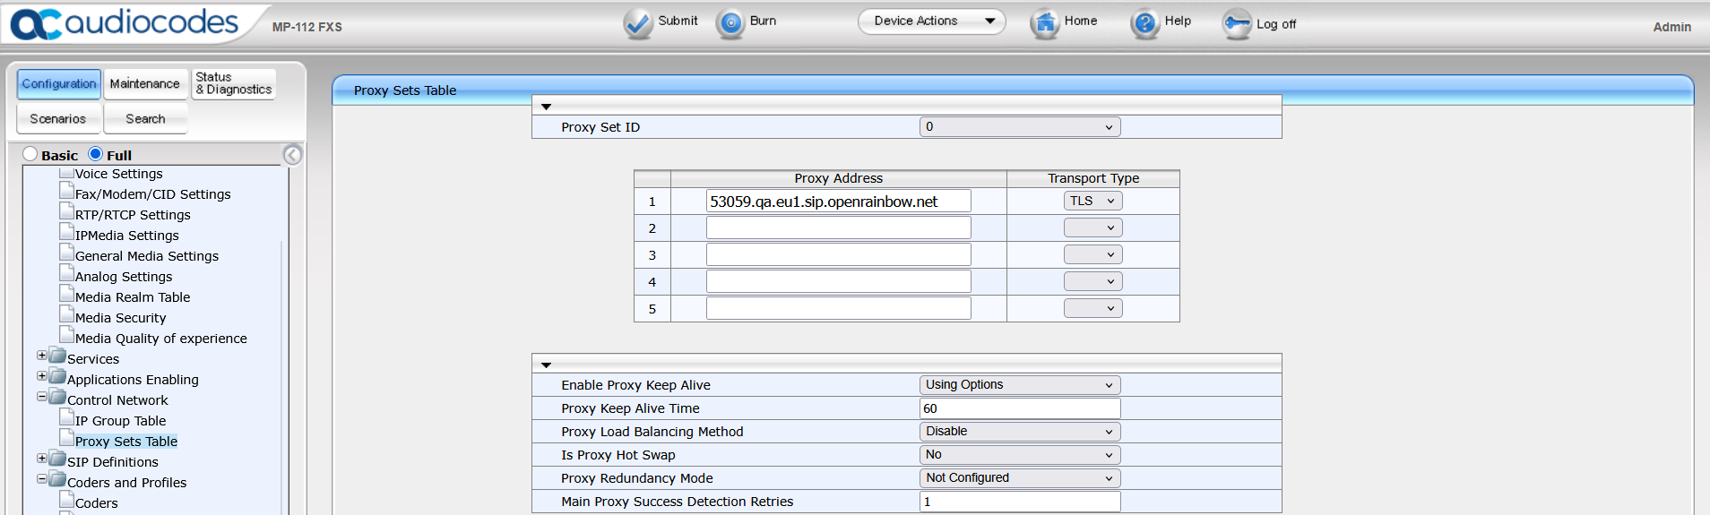1710x515 pixels.
Task: Click the Submit checkmark icon
Action: point(638,23)
